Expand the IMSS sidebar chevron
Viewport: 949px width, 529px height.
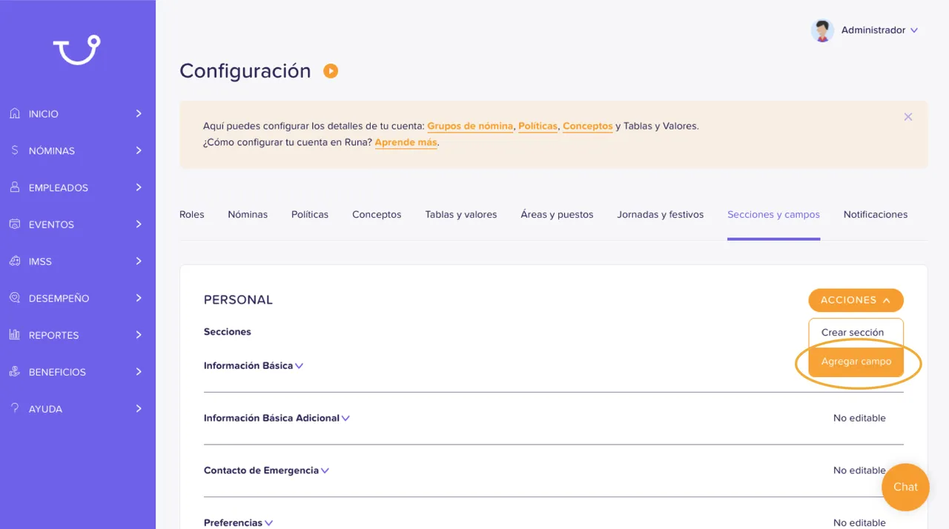click(x=139, y=261)
